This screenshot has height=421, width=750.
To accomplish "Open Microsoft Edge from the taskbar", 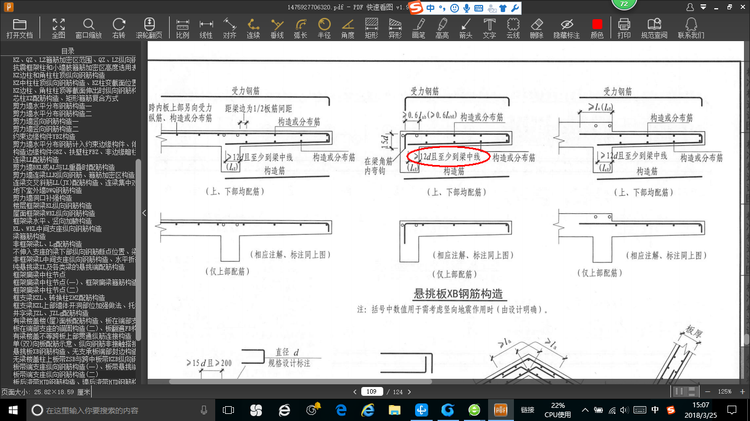I will coord(340,409).
